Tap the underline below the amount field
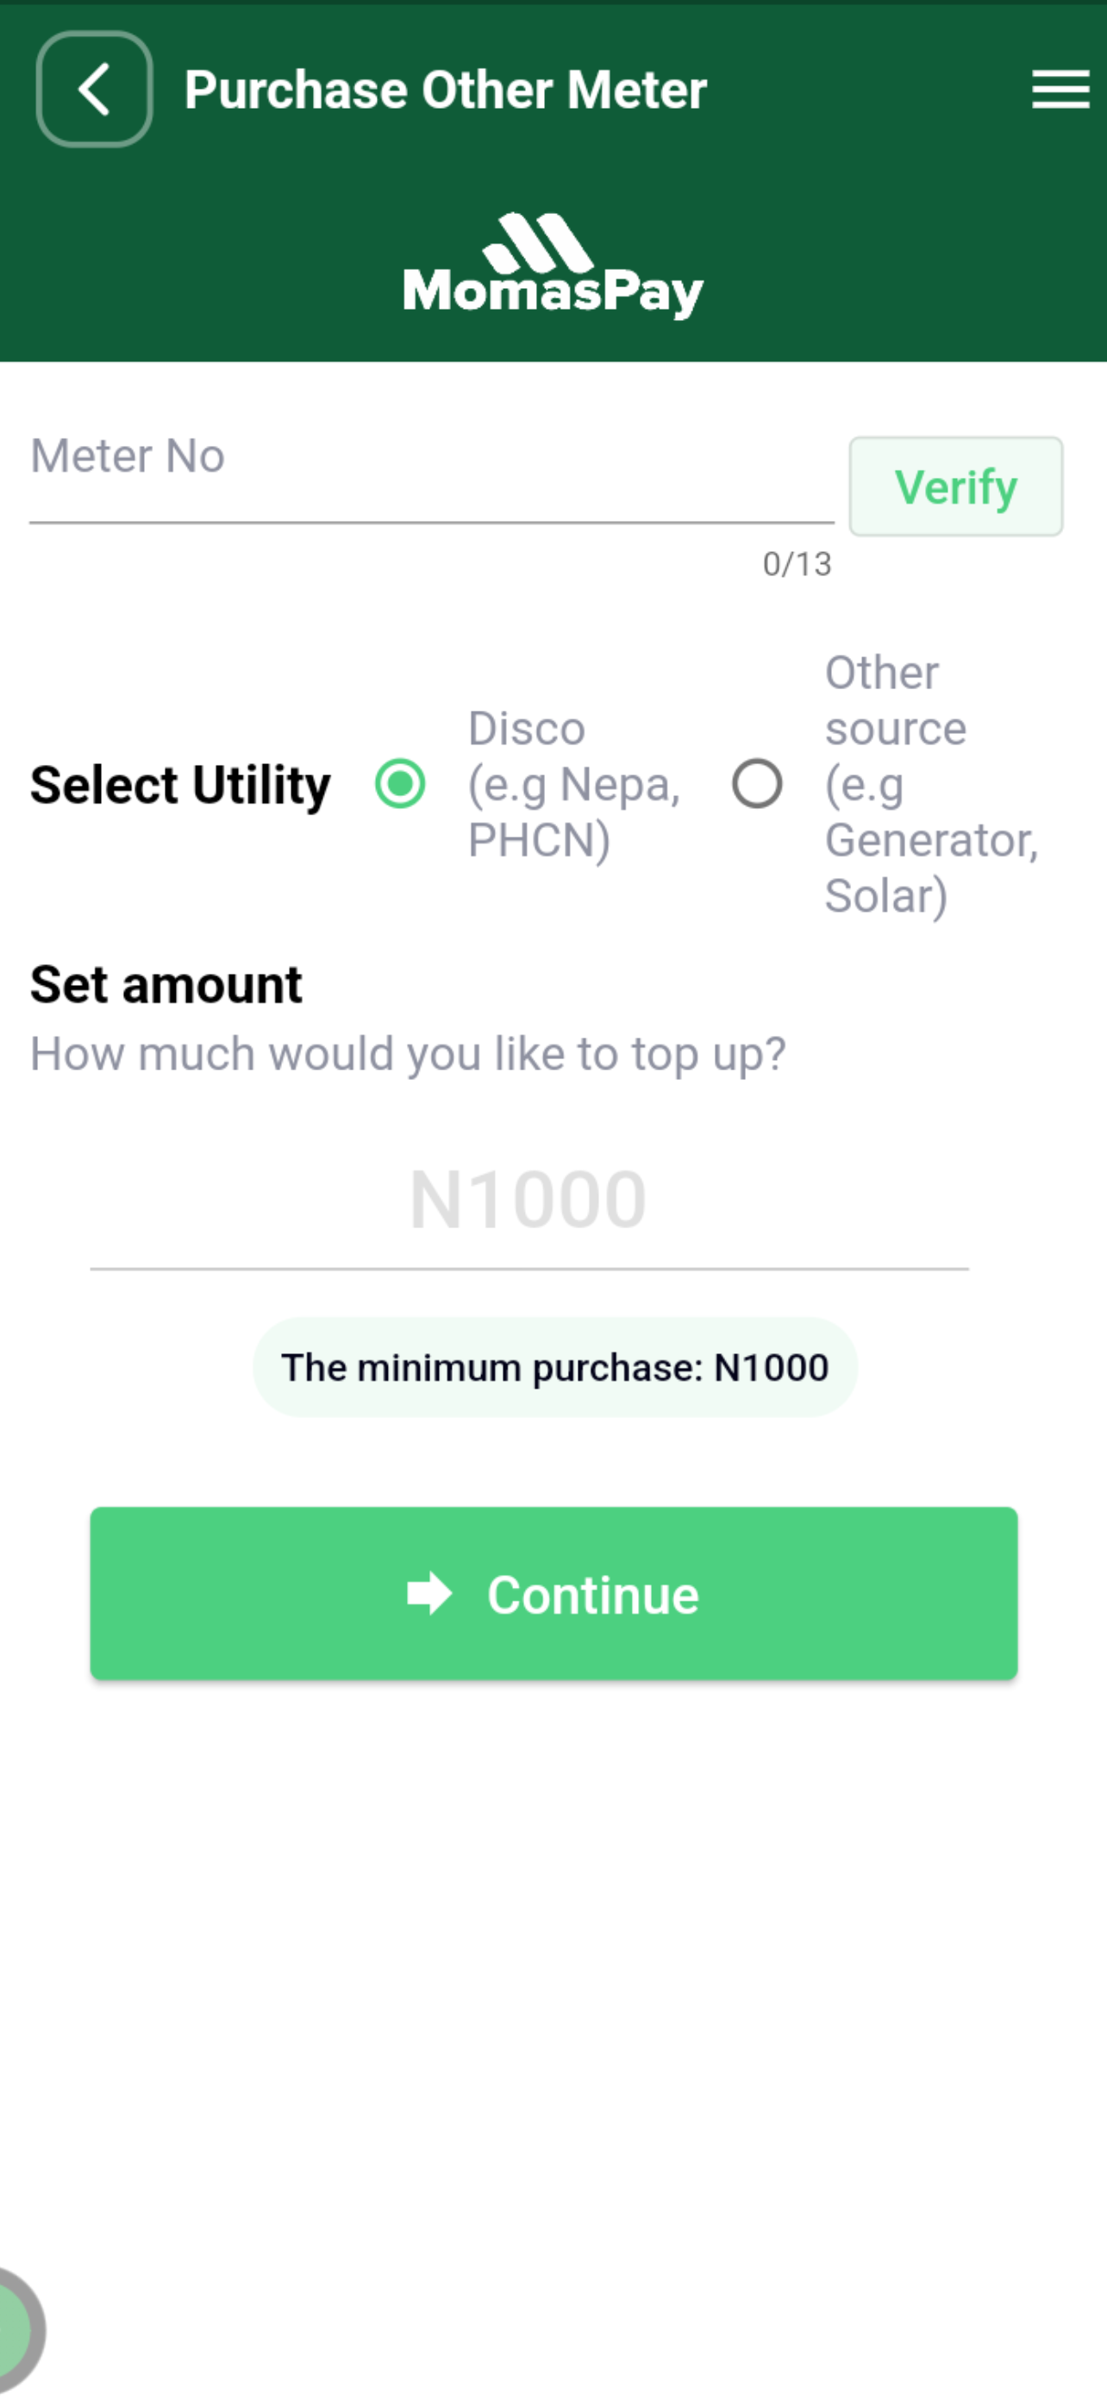 pos(528,1269)
